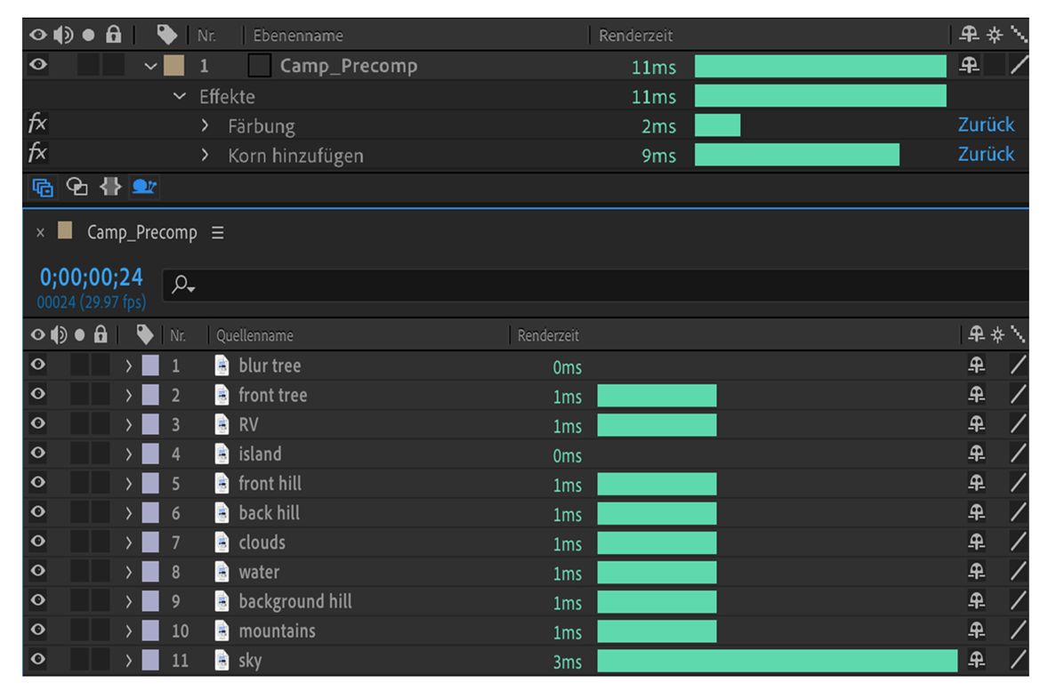Expand the mountains layer properties
The width and height of the screenshot is (1048, 699).
[x=128, y=631]
